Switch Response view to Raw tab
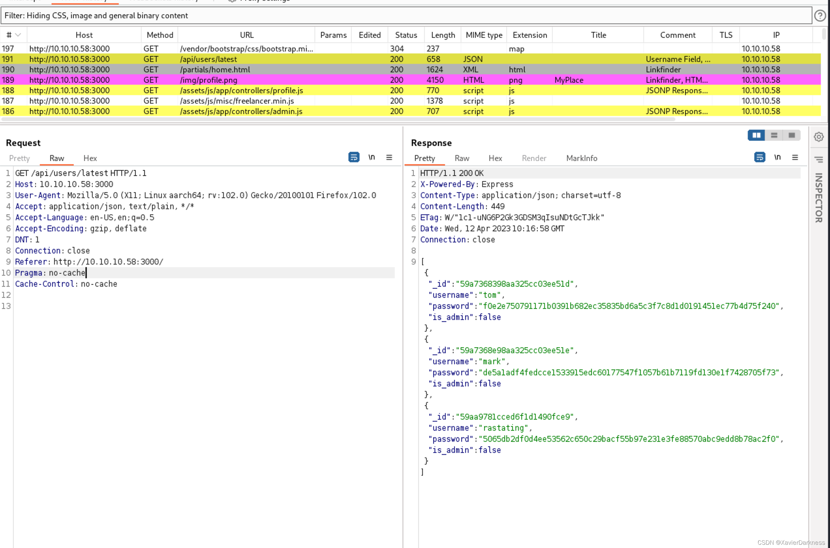This screenshot has width=830, height=548. coord(462,158)
